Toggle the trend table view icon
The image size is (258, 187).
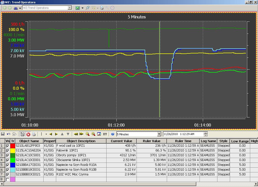tap(22, 134)
